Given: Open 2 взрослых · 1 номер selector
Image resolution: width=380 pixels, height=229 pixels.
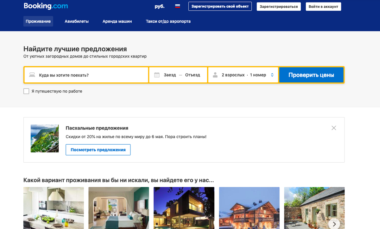Looking at the screenshot, I should pyautogui.click(x=243, y=75).
